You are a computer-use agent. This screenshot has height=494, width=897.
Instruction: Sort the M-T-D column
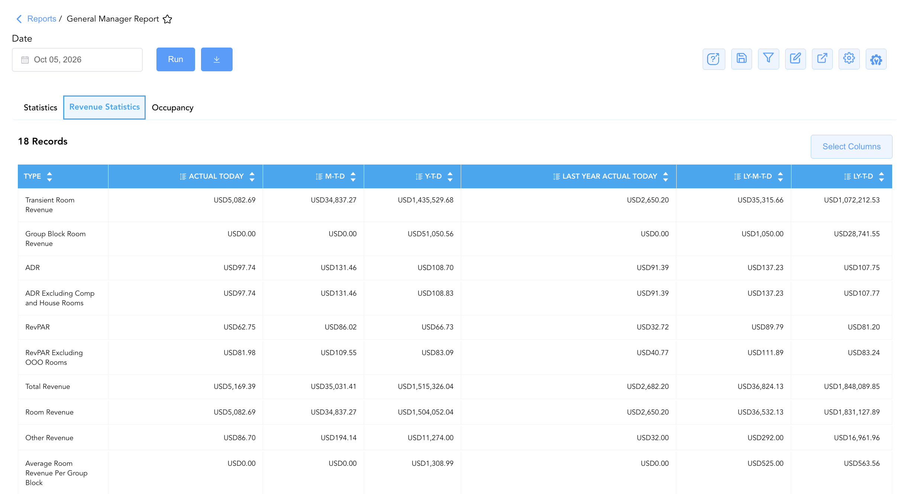(x=353, y=176)
